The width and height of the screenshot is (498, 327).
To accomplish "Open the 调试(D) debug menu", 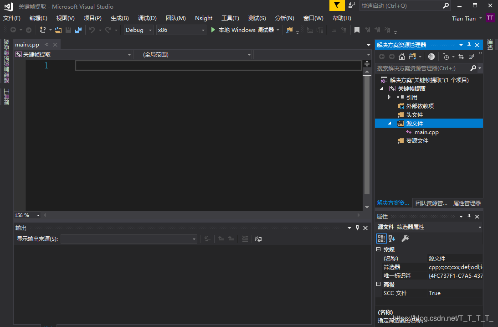I will 147,18.
